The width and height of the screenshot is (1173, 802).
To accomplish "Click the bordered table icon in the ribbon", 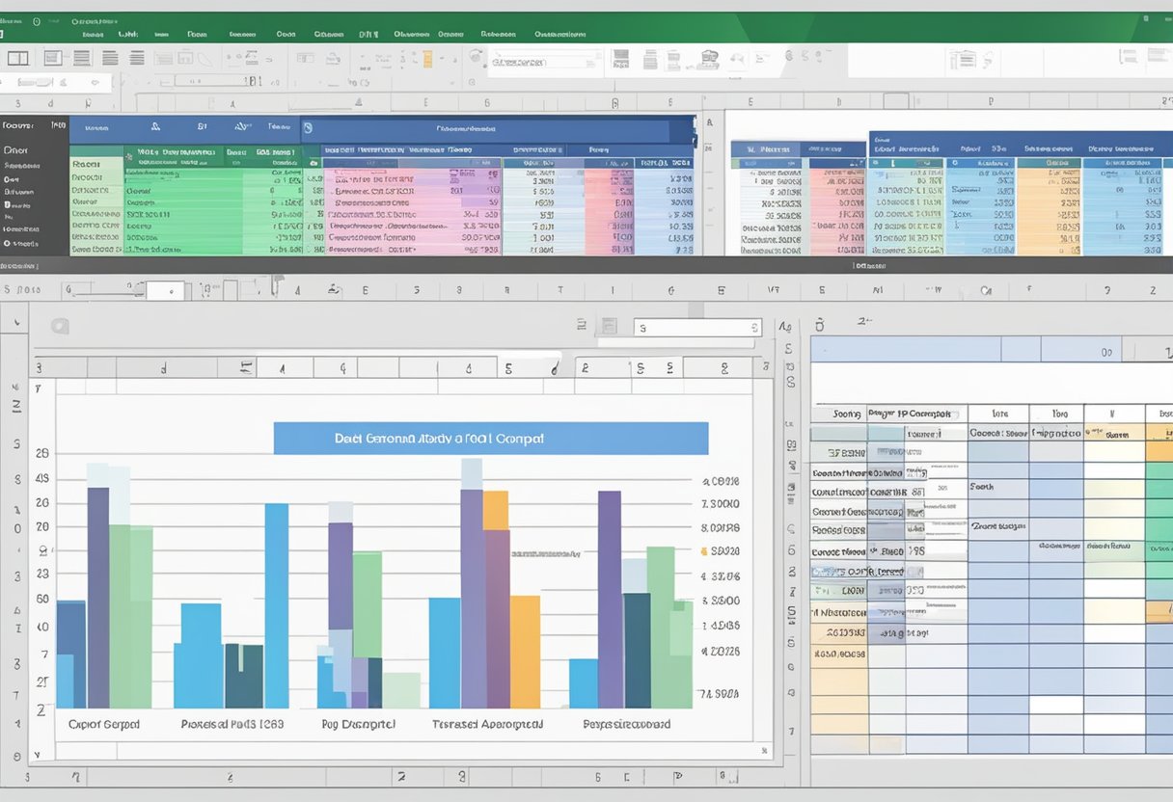I will tap(52, 59).
